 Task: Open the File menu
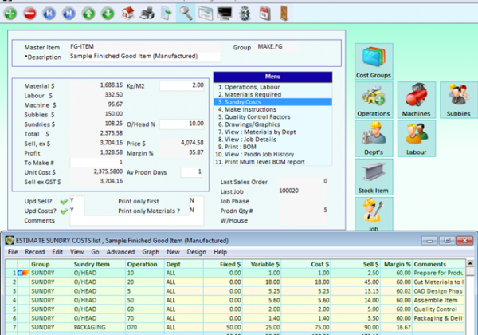[13, 252]
